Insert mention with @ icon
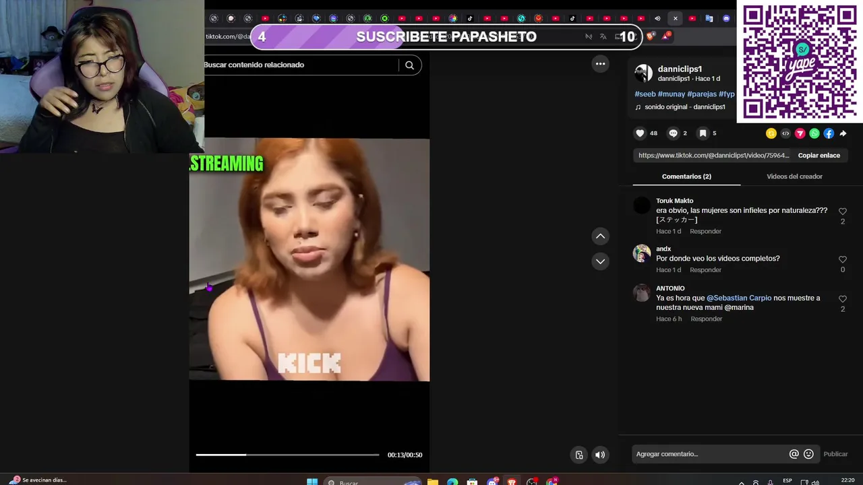Screen dimensions: 863x485 (x=794, y=454)
